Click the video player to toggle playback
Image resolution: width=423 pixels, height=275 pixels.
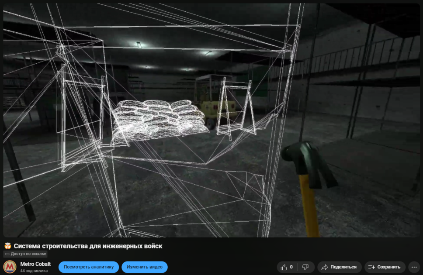211,120
